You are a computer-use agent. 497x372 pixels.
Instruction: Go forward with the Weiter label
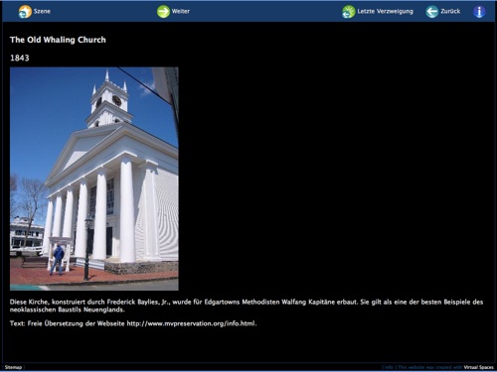click(181, 11)
